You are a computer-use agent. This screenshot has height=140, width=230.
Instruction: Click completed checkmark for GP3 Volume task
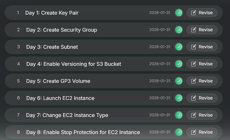pyautogui.click(x=179, y=81)
